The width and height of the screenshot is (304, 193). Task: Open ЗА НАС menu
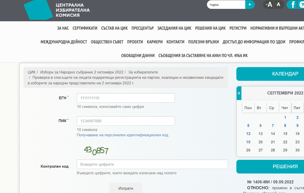63,28
